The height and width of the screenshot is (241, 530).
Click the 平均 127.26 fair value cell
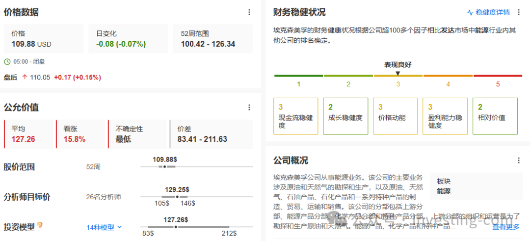point(29,134)
